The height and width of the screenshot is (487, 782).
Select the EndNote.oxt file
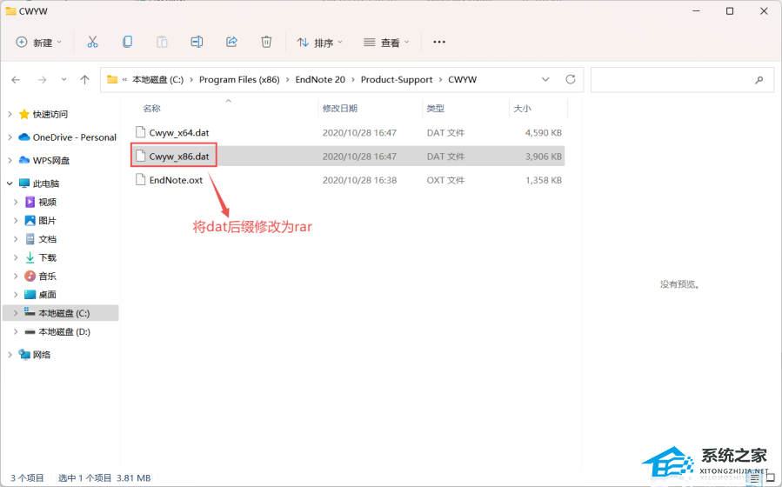176,180
